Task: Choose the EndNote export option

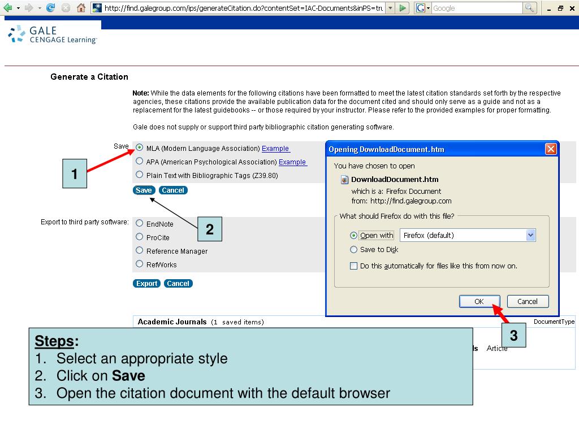Action: point(139,223)
